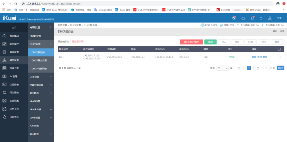
Task: Open AC管理 icon in the sidebar
Action: (x=4, y=76)
